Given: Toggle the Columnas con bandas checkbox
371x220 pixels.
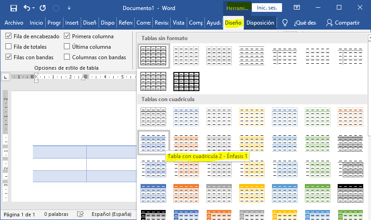Looking at the screenshot, I should click(x=67, y=57).
